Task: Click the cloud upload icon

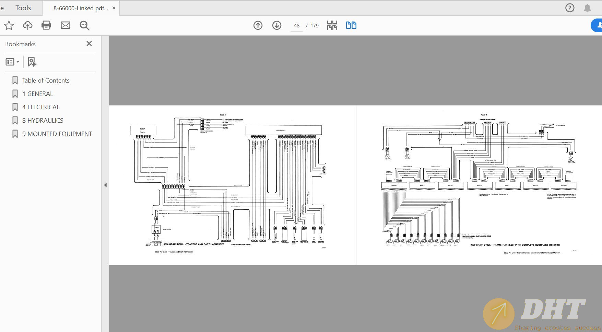Action: tap(28, 25)
